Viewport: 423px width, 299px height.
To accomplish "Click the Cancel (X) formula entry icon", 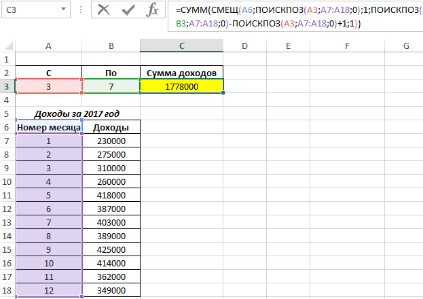I will click(x=103, y=10).
